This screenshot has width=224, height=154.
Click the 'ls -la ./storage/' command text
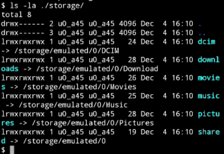(46, 6)
